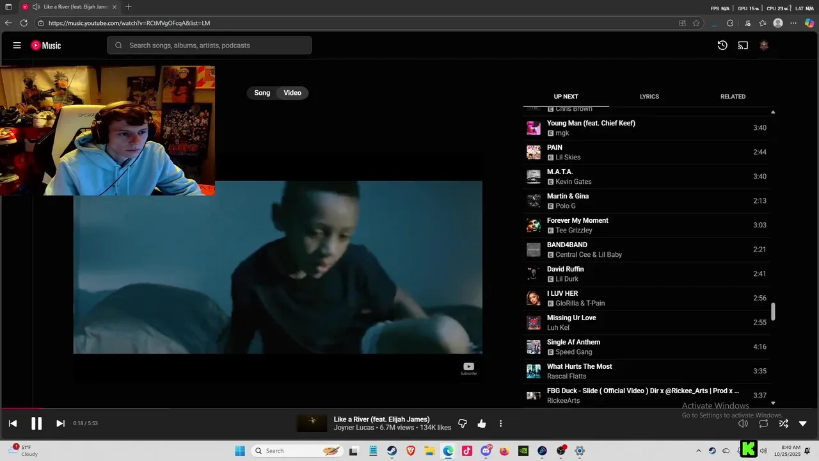The height and width of the screenshot is (461, 819).
Task: Switch to Video mode
Action: pos(292,93)
